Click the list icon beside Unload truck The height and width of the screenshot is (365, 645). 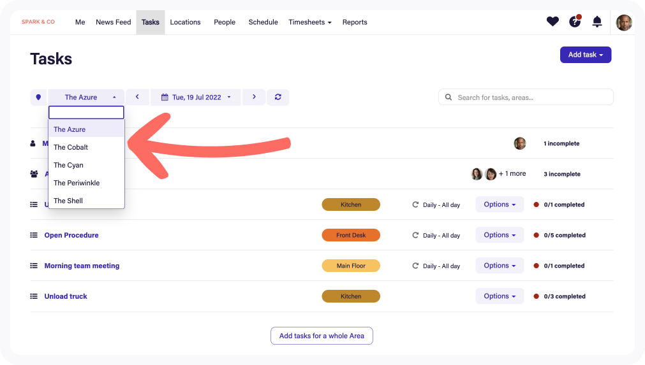(x=34, y=296)
